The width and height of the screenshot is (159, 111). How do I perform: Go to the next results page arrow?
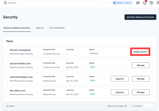pos(151,106)
